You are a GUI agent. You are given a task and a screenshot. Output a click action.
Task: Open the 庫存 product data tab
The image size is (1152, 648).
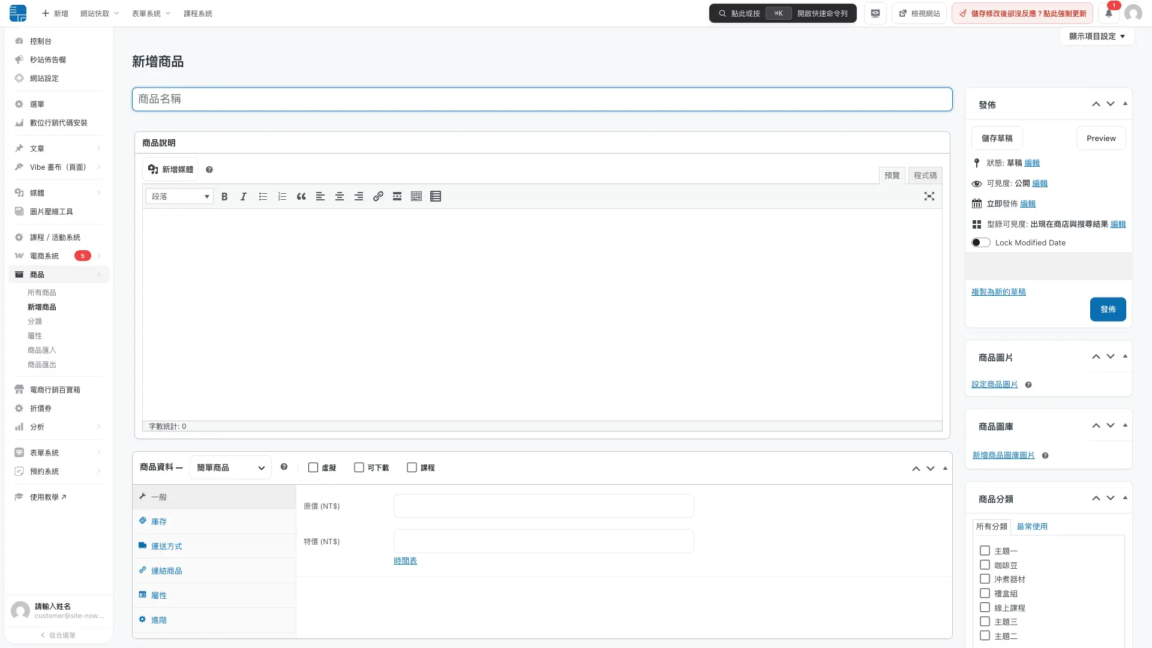214,521
